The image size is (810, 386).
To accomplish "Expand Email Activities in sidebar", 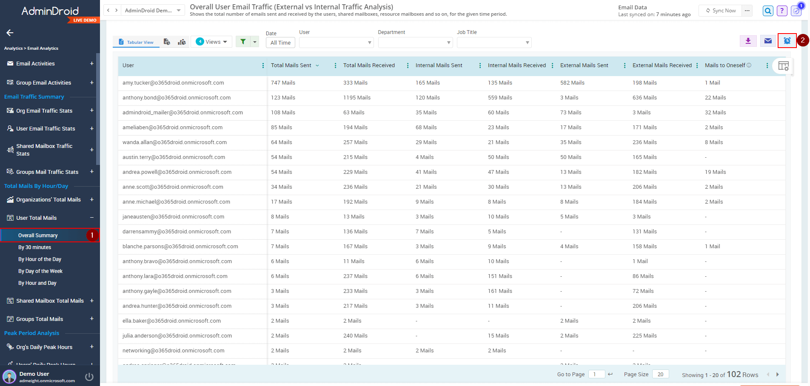I will 91,63.
